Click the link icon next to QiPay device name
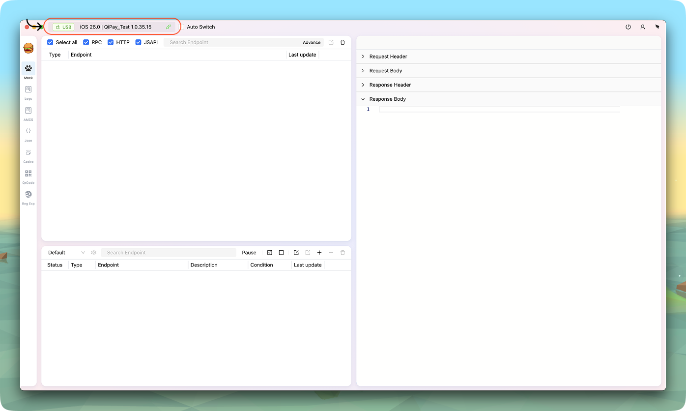The image size is (686, 411). pyautogui.click(x=169, y=27)
